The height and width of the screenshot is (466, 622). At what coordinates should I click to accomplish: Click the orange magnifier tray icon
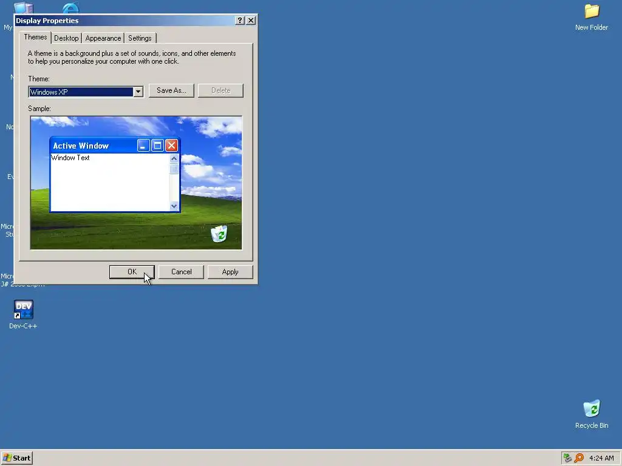(x=579, y=458)
